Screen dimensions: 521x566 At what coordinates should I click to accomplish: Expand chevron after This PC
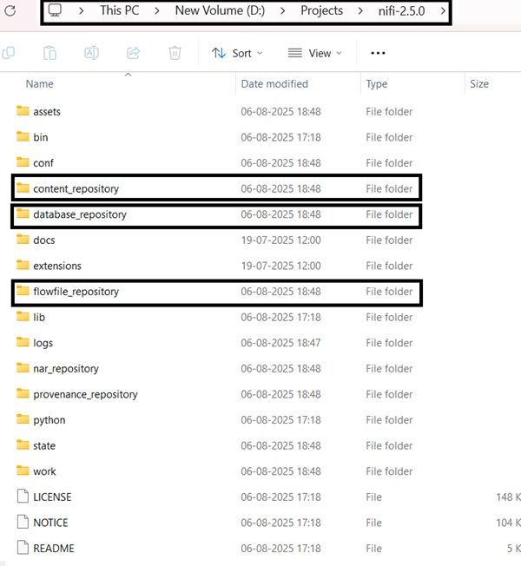[157, 10]
